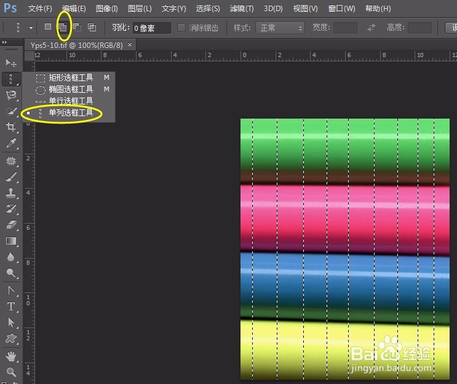Click Add to selection mode icon
Viewport: 457px width, 384px height.
point(62,28)
